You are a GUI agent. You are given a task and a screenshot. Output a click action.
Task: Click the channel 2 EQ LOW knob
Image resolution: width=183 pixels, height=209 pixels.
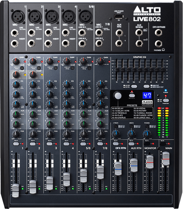coord(33,104)
